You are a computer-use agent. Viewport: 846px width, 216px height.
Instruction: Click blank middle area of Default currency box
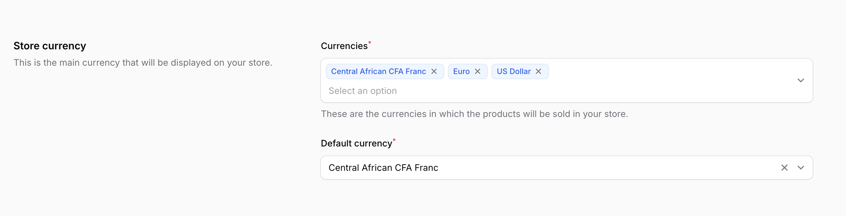591,168
